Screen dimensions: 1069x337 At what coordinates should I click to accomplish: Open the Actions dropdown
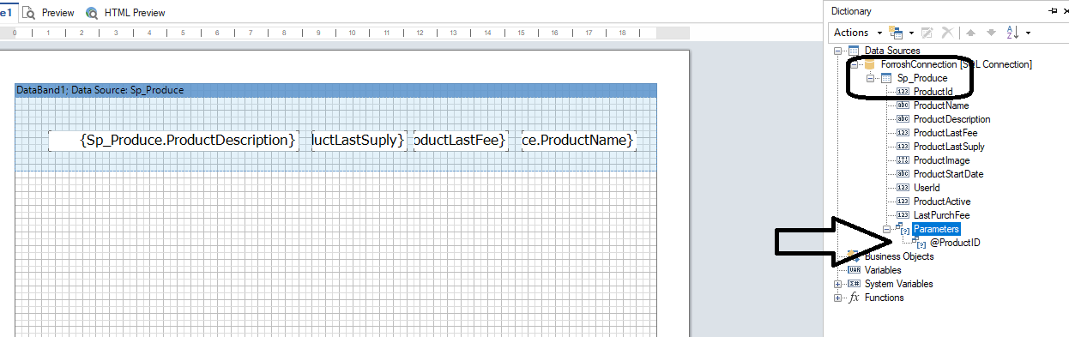858,33
